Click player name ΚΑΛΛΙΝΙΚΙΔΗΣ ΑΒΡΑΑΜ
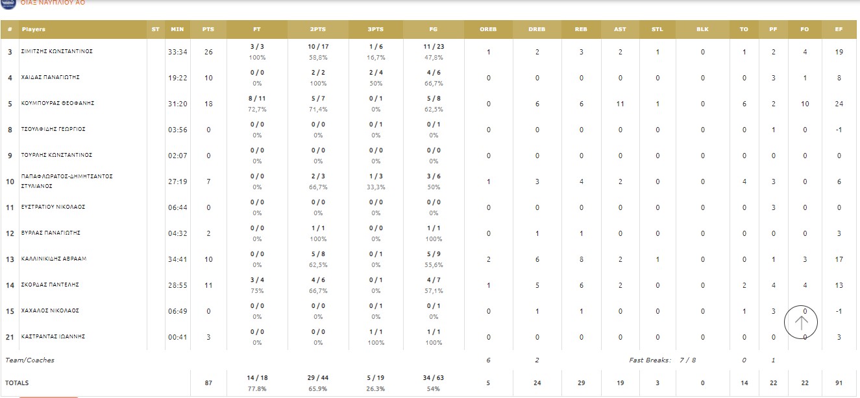Image resolution: width=860 pixels, height=398 pixels. click(x=54, y=259)
